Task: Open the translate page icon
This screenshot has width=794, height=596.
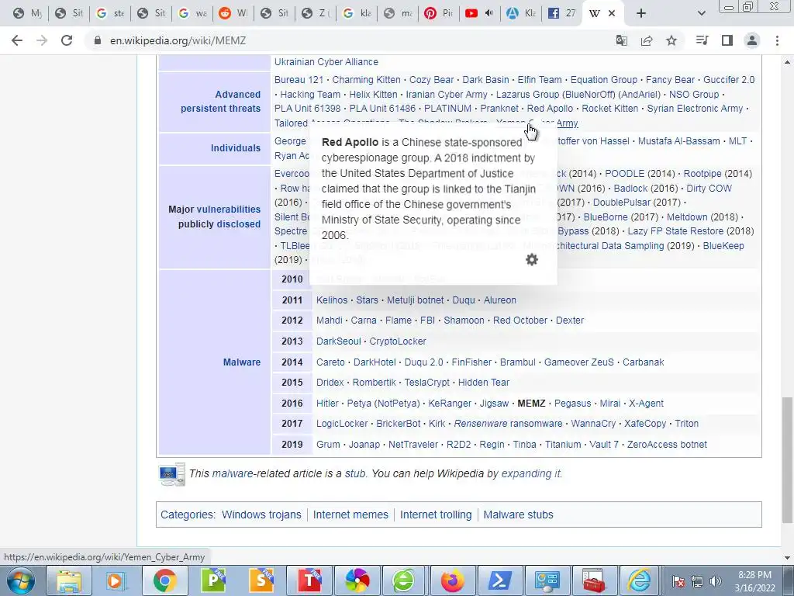Action: 621,40
